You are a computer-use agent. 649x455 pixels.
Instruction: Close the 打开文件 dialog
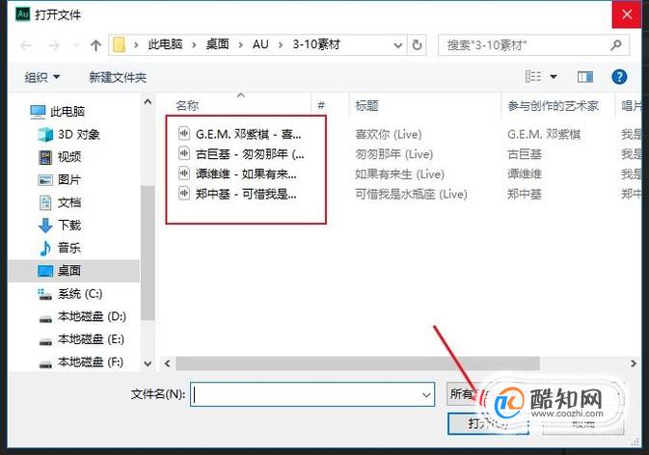point(627,14)
